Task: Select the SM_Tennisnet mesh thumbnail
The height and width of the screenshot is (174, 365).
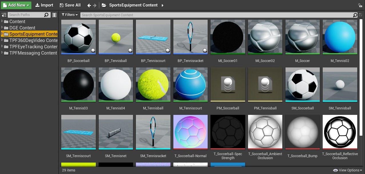Action: click(x=116, y=132)
